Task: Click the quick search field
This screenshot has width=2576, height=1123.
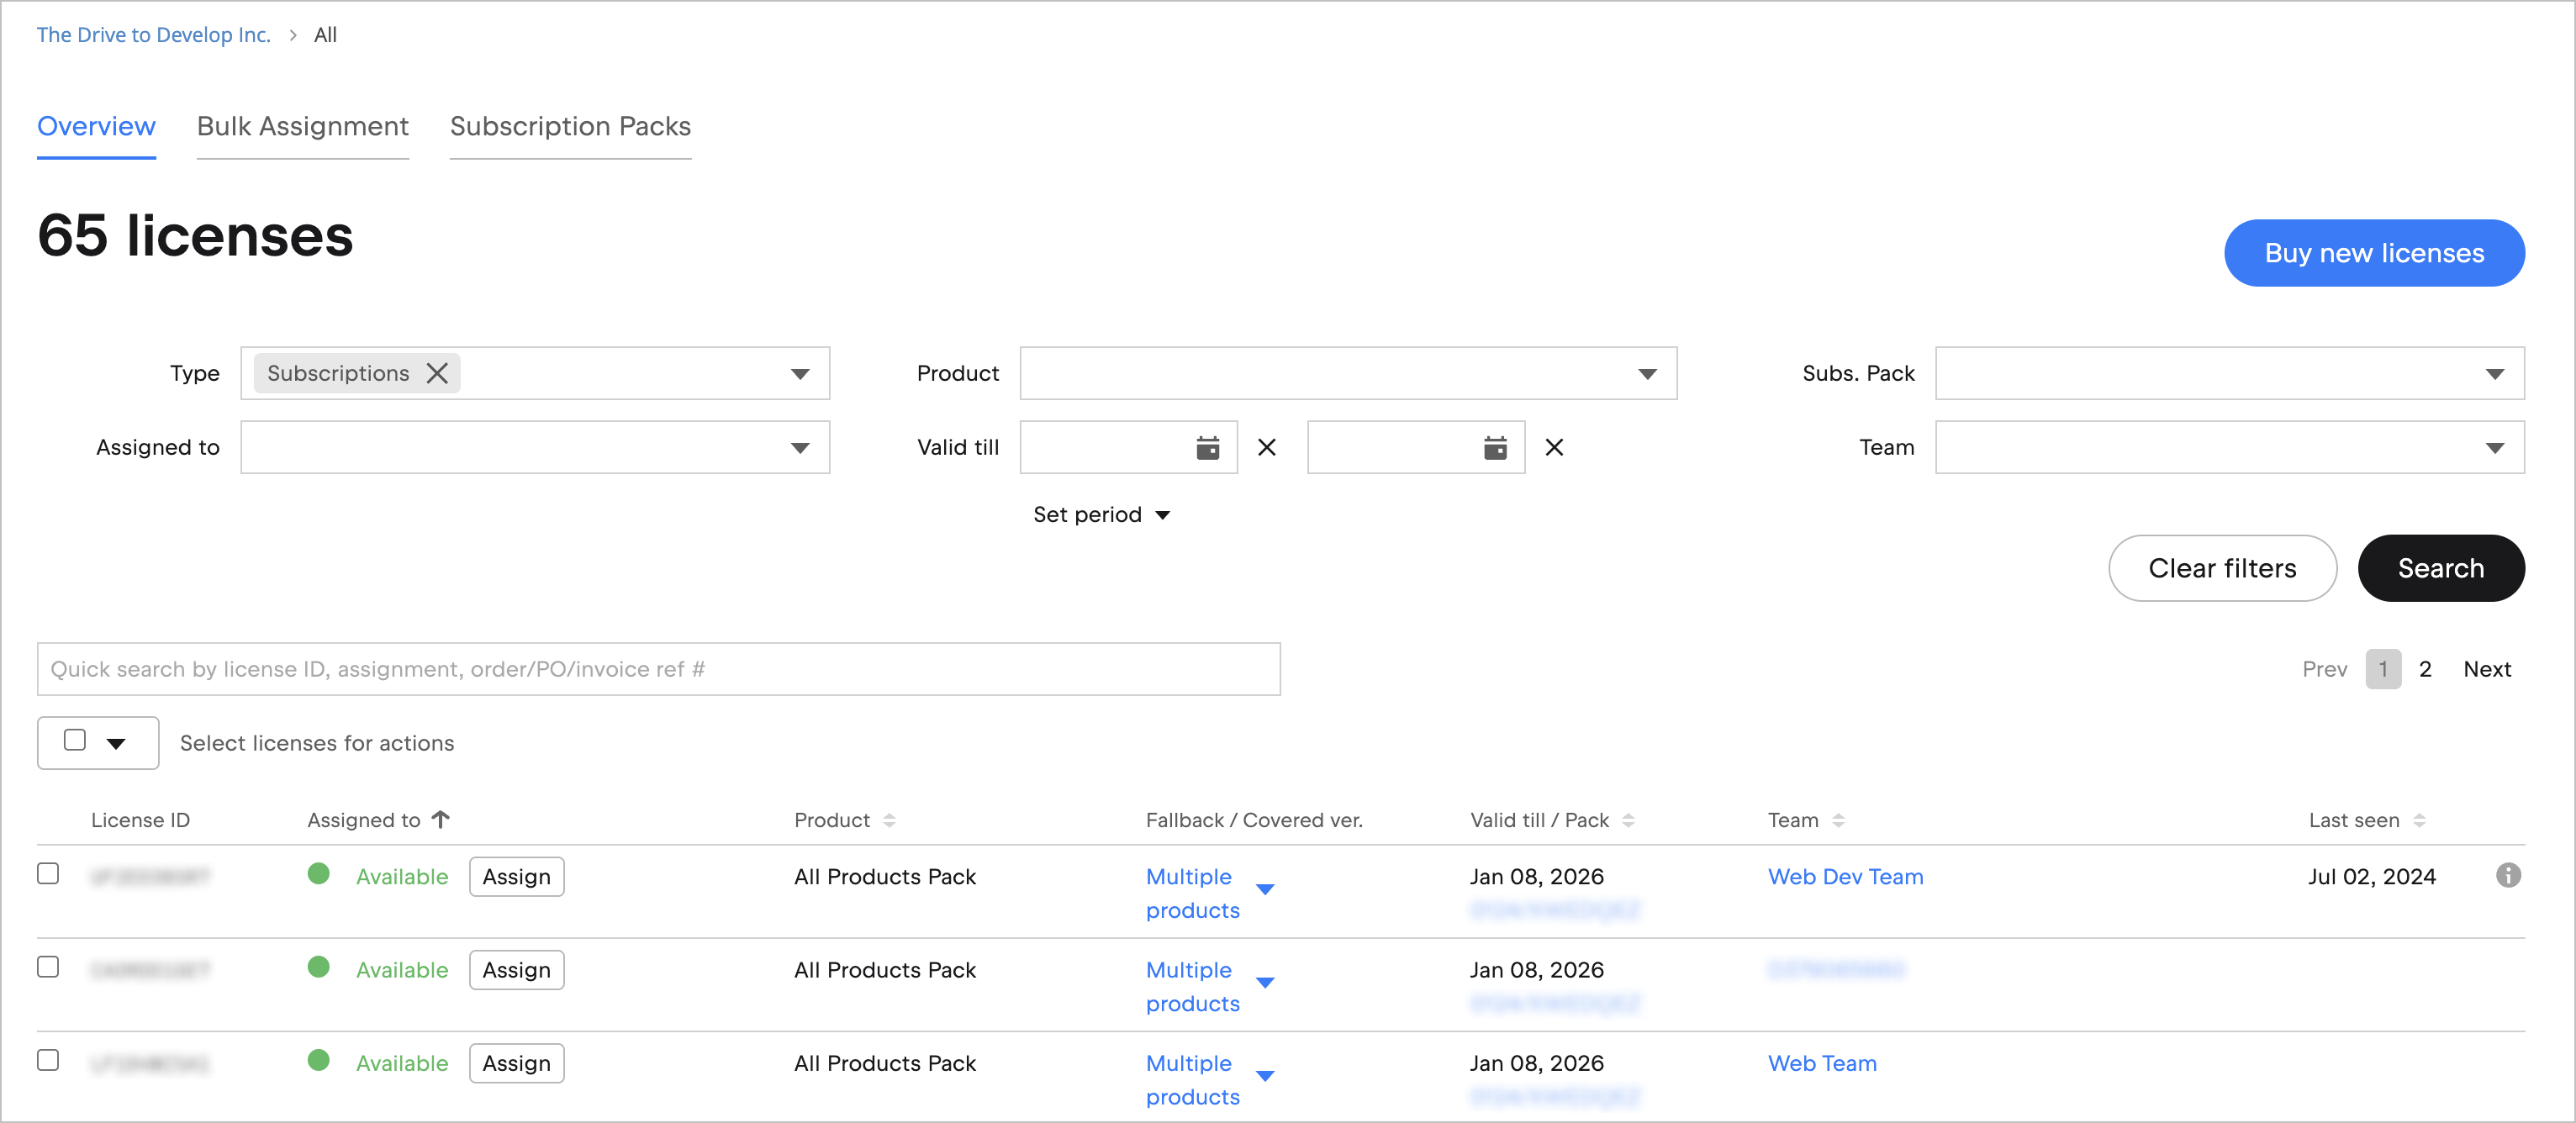Action: [658, 668]
